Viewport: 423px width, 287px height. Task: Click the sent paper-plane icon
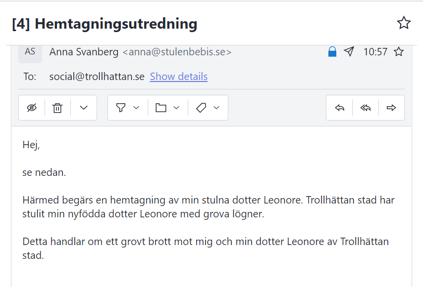349,51
